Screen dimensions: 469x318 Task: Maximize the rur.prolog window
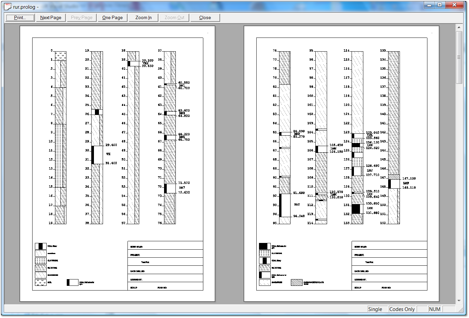tap(440, 5)
